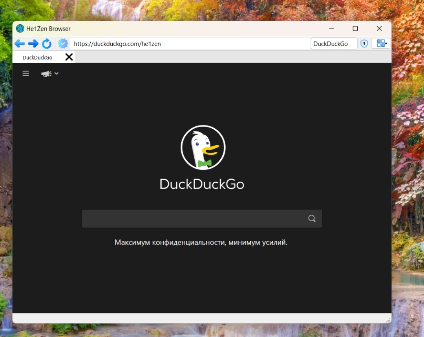
Task: Go forward with the blue right arrow
Action: [x=33, y=44]
